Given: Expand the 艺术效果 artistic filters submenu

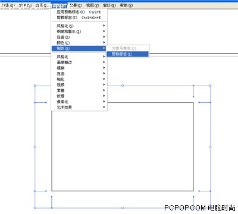Looking at the screenshot, I should 79,108.
